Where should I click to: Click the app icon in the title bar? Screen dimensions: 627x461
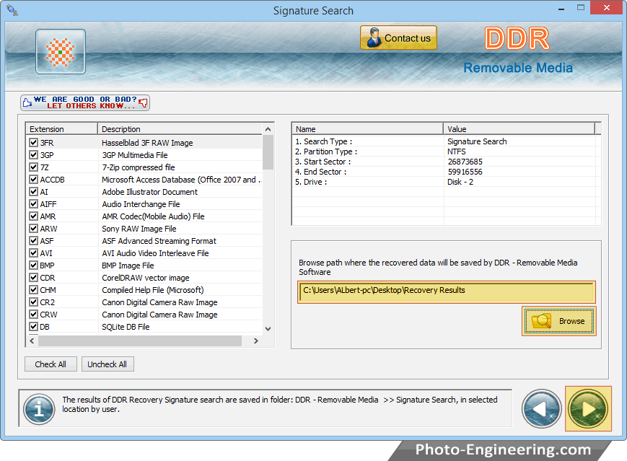point(12,10)
